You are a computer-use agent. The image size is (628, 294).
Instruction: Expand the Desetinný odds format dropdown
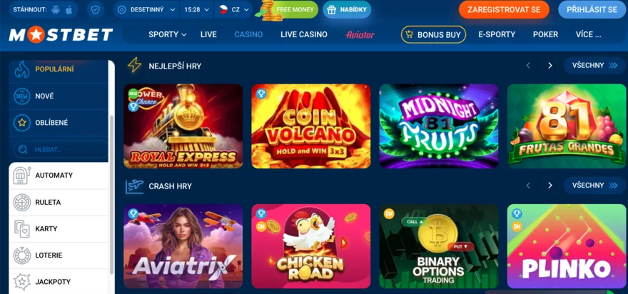[146, 9]
